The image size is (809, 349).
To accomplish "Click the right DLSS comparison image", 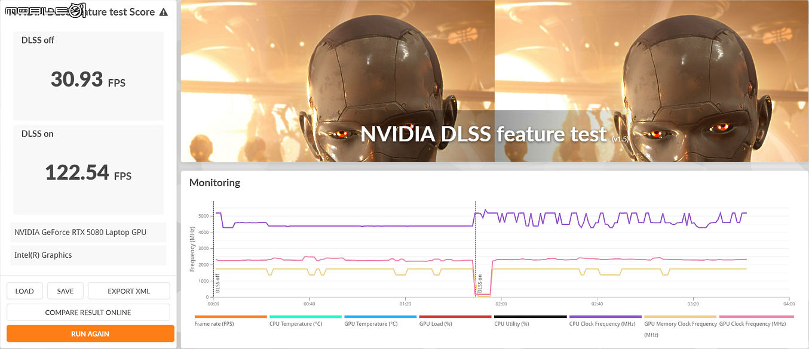I will point(651,81).
